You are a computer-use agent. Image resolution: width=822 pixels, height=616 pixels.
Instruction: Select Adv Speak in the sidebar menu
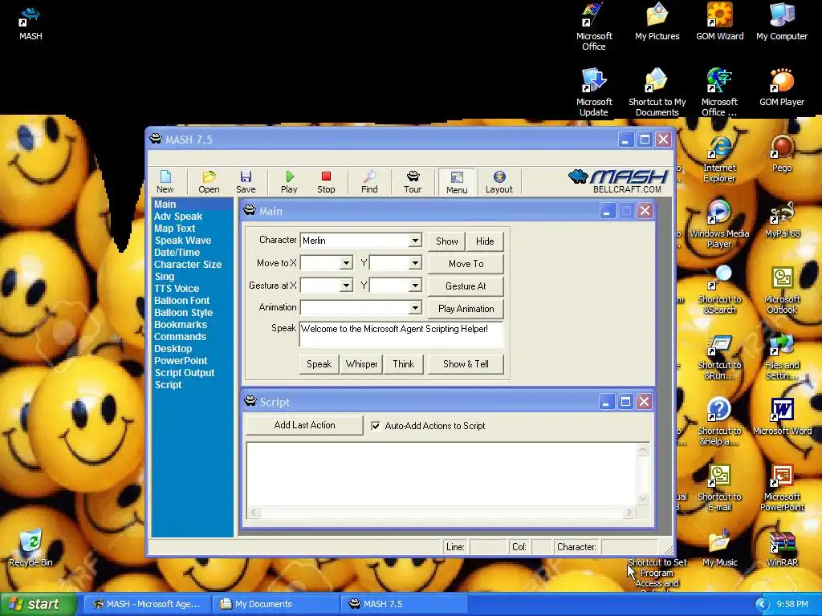click(178, 217)
